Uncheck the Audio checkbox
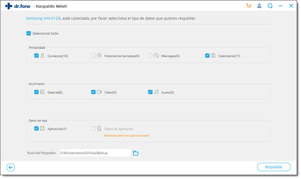The height and width of the screenshot is (179, 301). click(150, 92)
